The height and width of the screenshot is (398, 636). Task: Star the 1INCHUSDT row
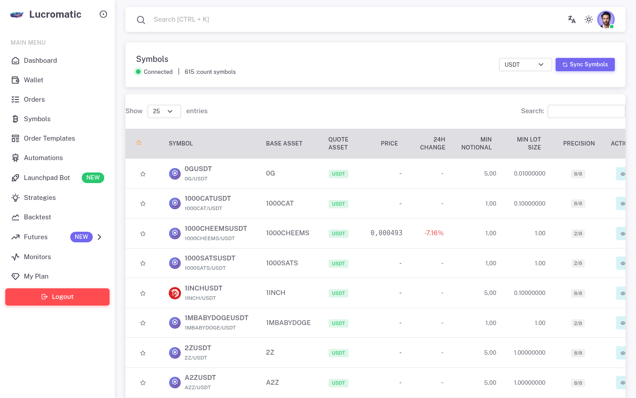[143, 293]
